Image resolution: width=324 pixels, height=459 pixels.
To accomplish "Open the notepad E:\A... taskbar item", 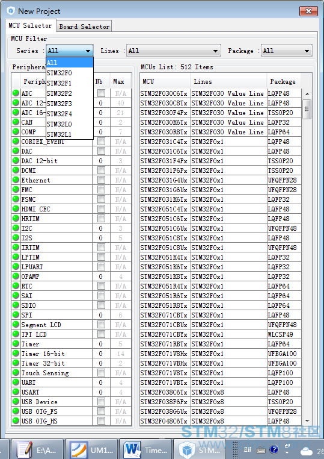I will coord(37,449).
